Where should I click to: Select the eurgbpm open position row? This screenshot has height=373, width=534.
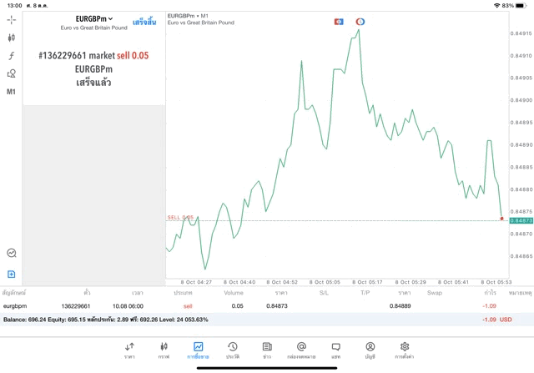coord(250,306)
